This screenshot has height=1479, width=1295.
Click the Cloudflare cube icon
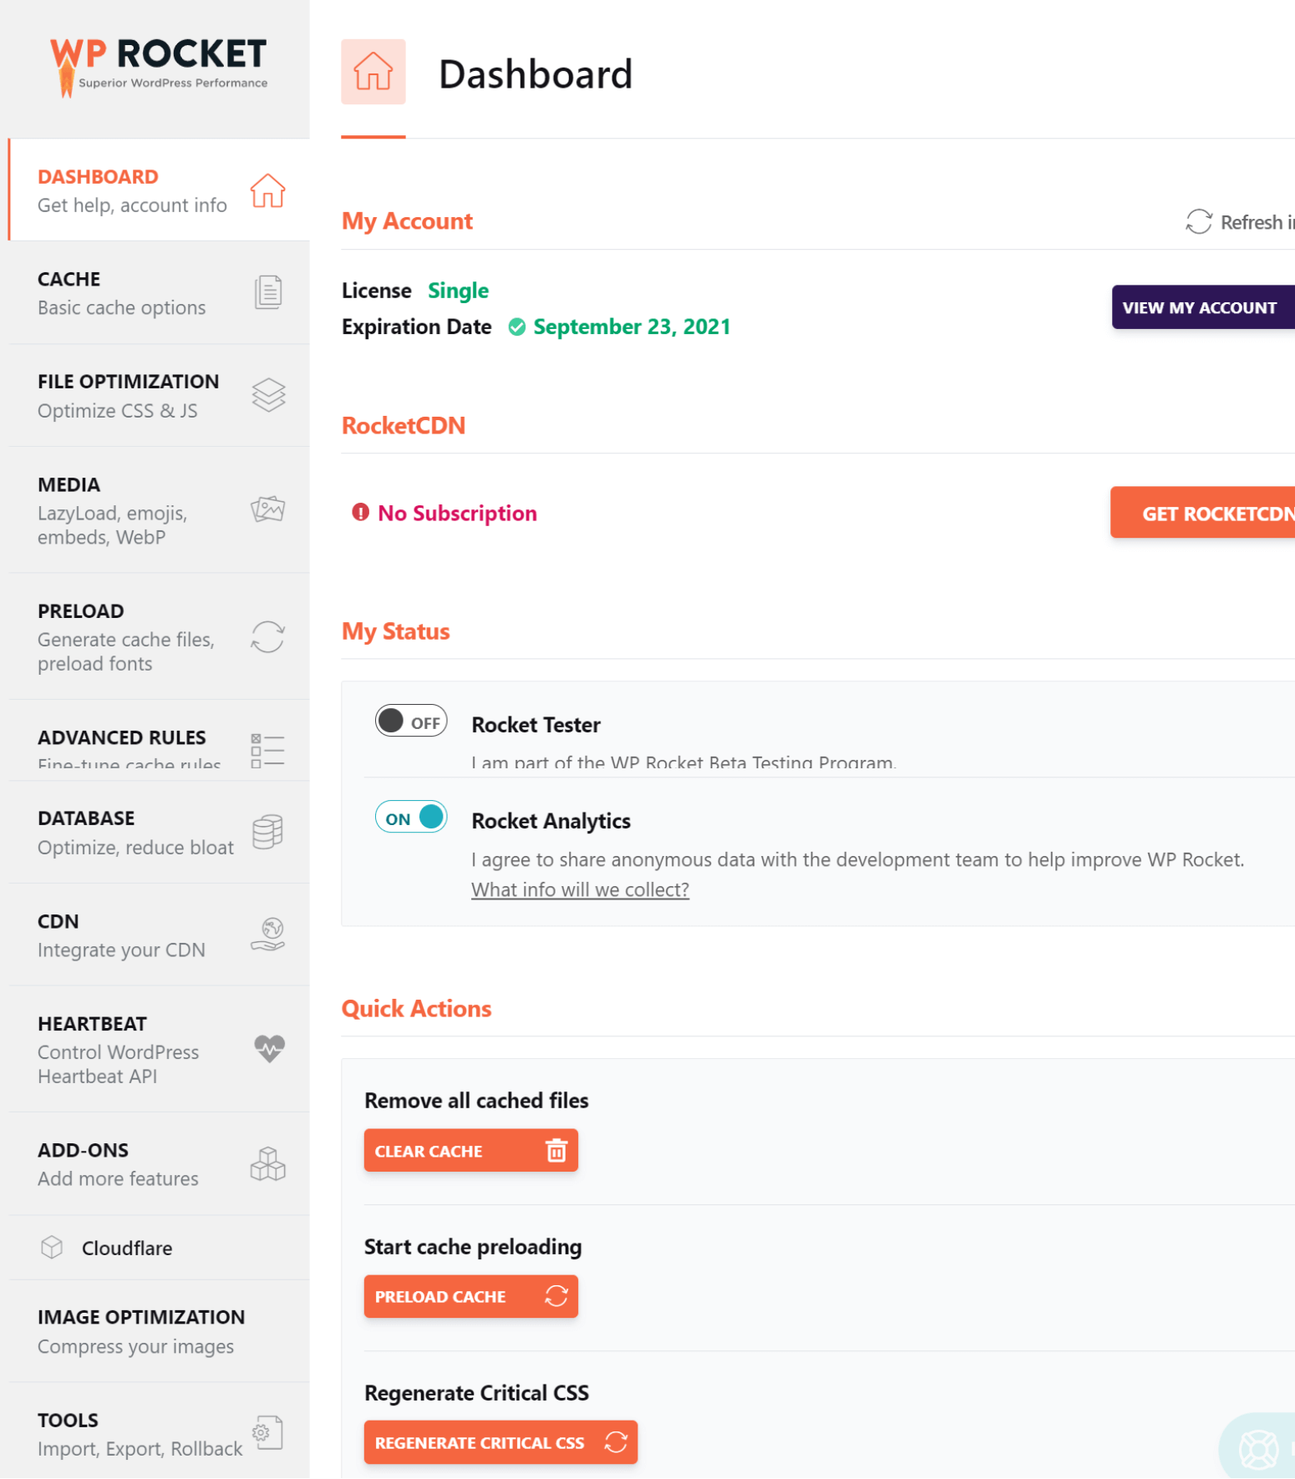[52, 1248]
